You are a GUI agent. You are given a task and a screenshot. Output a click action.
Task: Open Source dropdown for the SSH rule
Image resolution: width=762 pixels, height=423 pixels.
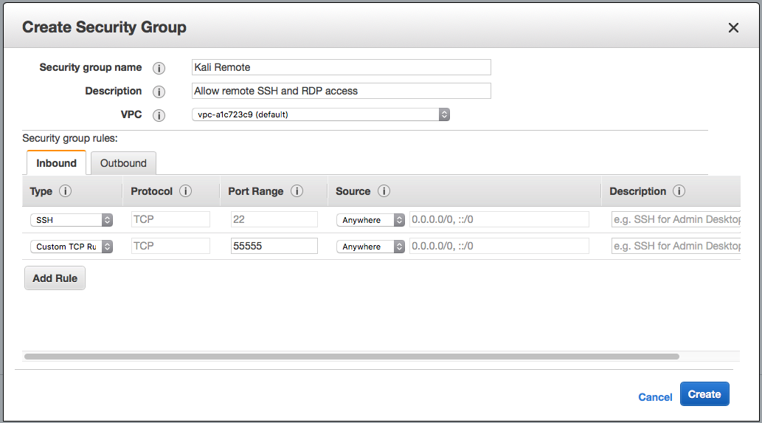pos(370,220)
